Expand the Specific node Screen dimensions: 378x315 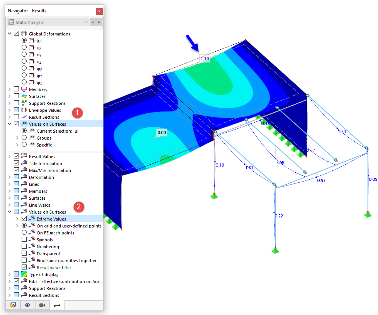[x=17, y=145]
